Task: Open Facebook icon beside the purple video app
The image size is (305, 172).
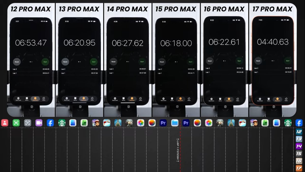Action: [50, 123]
